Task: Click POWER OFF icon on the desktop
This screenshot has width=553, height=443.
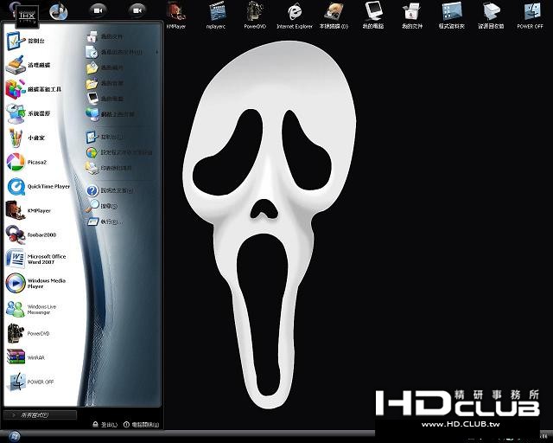Action: (x=530, y=15)
